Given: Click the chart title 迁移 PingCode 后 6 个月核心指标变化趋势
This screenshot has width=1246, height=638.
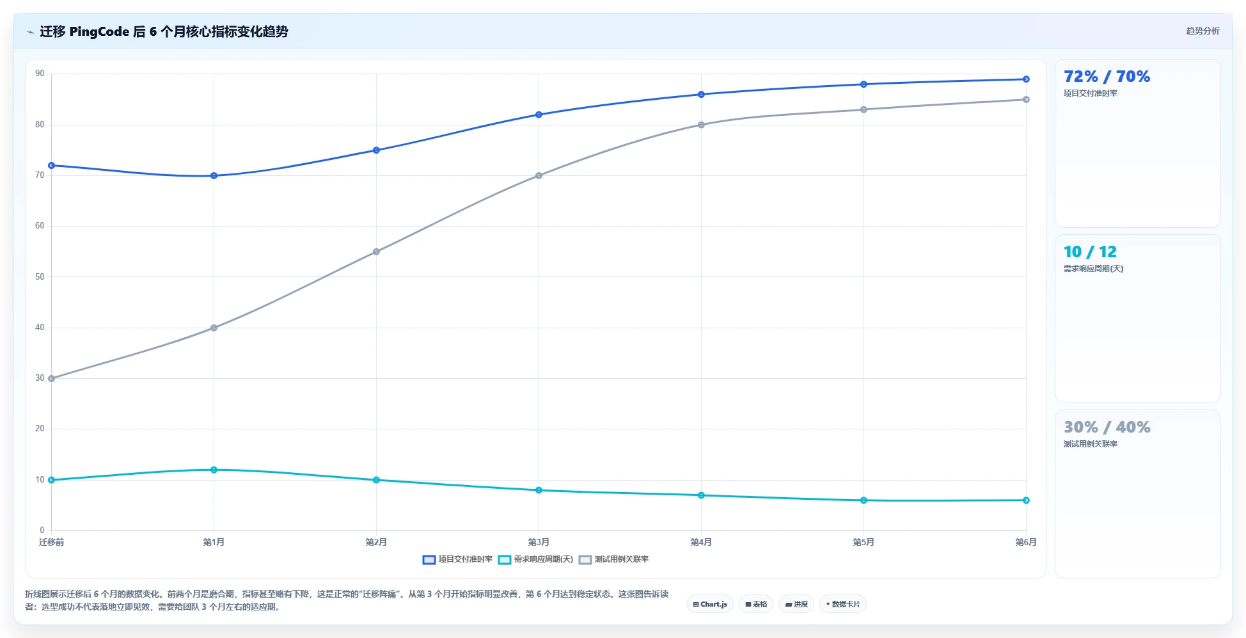Looking at the screenshot, I should [x=164, y=32].
